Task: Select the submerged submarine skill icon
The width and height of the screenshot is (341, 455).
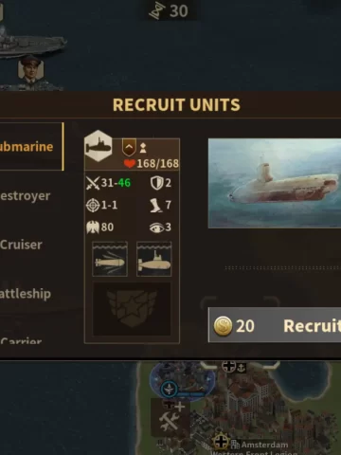Action: [x=154, y=259]
